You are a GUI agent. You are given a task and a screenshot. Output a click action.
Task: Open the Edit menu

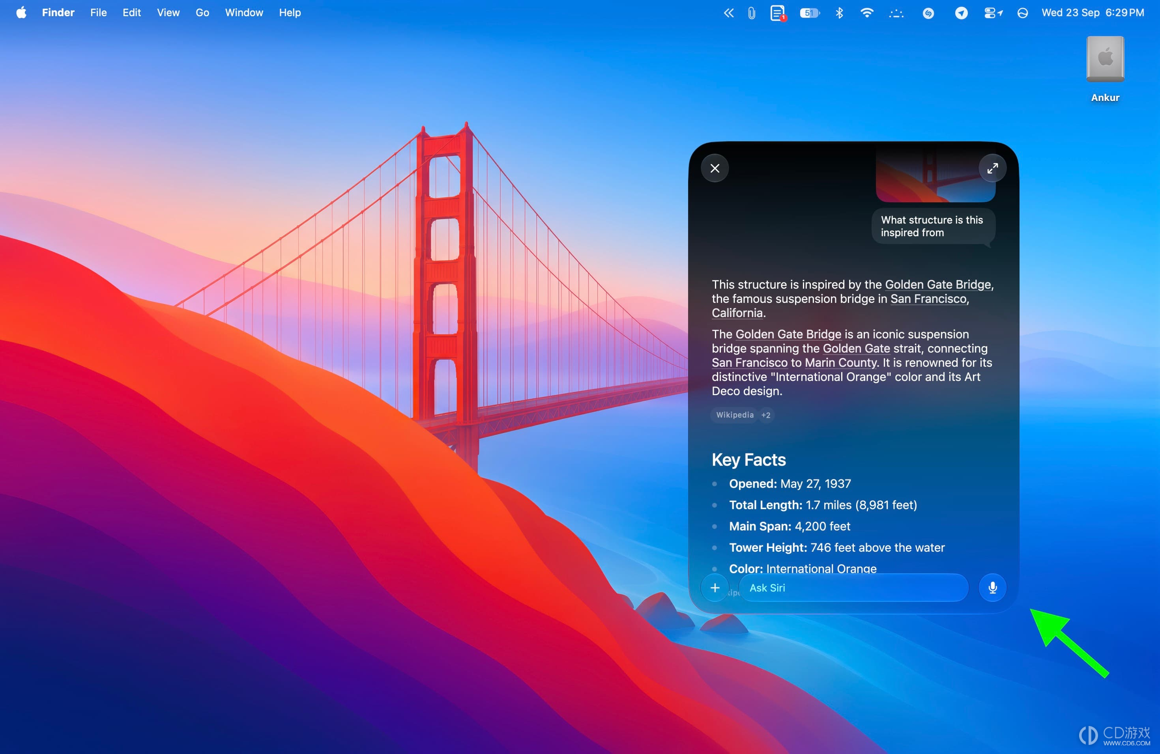coord(132,13)
